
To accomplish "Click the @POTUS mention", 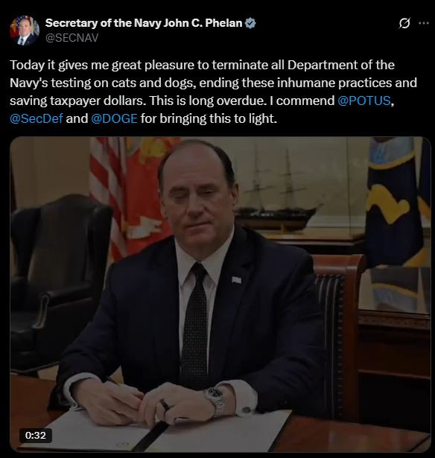I will 364,101.
